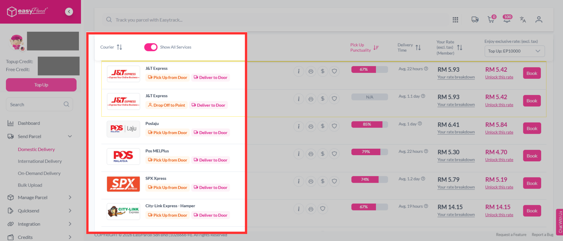Click the dollar icon in SPX Xpress row
Image resolution: width=563 pixels, height=241 pixels.
pyautogui.click(x=323, y=181)
